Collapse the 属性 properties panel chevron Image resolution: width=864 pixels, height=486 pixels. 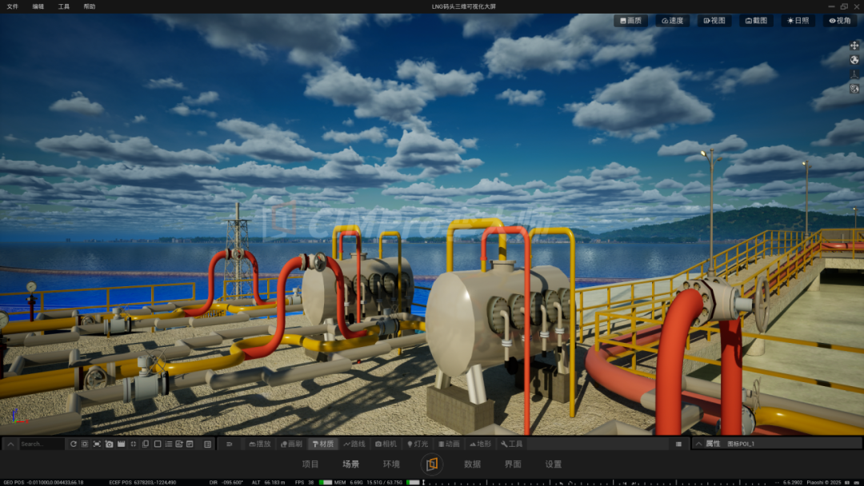(x=698, y=444)
